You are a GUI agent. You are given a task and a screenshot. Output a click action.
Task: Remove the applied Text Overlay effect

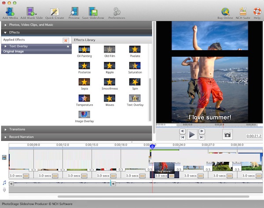(68, 46)
